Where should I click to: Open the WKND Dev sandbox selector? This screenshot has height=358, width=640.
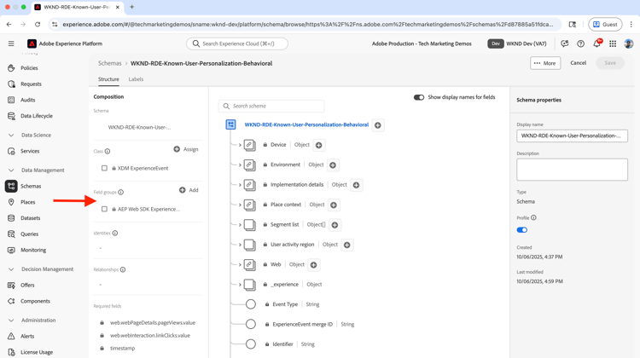point(518,43)
